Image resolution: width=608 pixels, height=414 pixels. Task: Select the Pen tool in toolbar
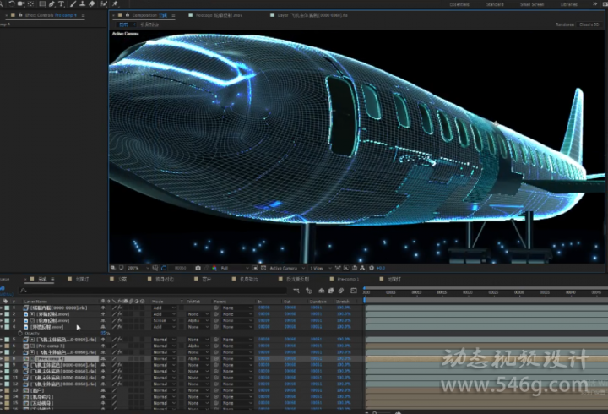coord(52,4)
